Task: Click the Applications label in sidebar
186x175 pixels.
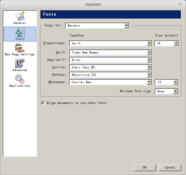Action: (x=20, y=86)
